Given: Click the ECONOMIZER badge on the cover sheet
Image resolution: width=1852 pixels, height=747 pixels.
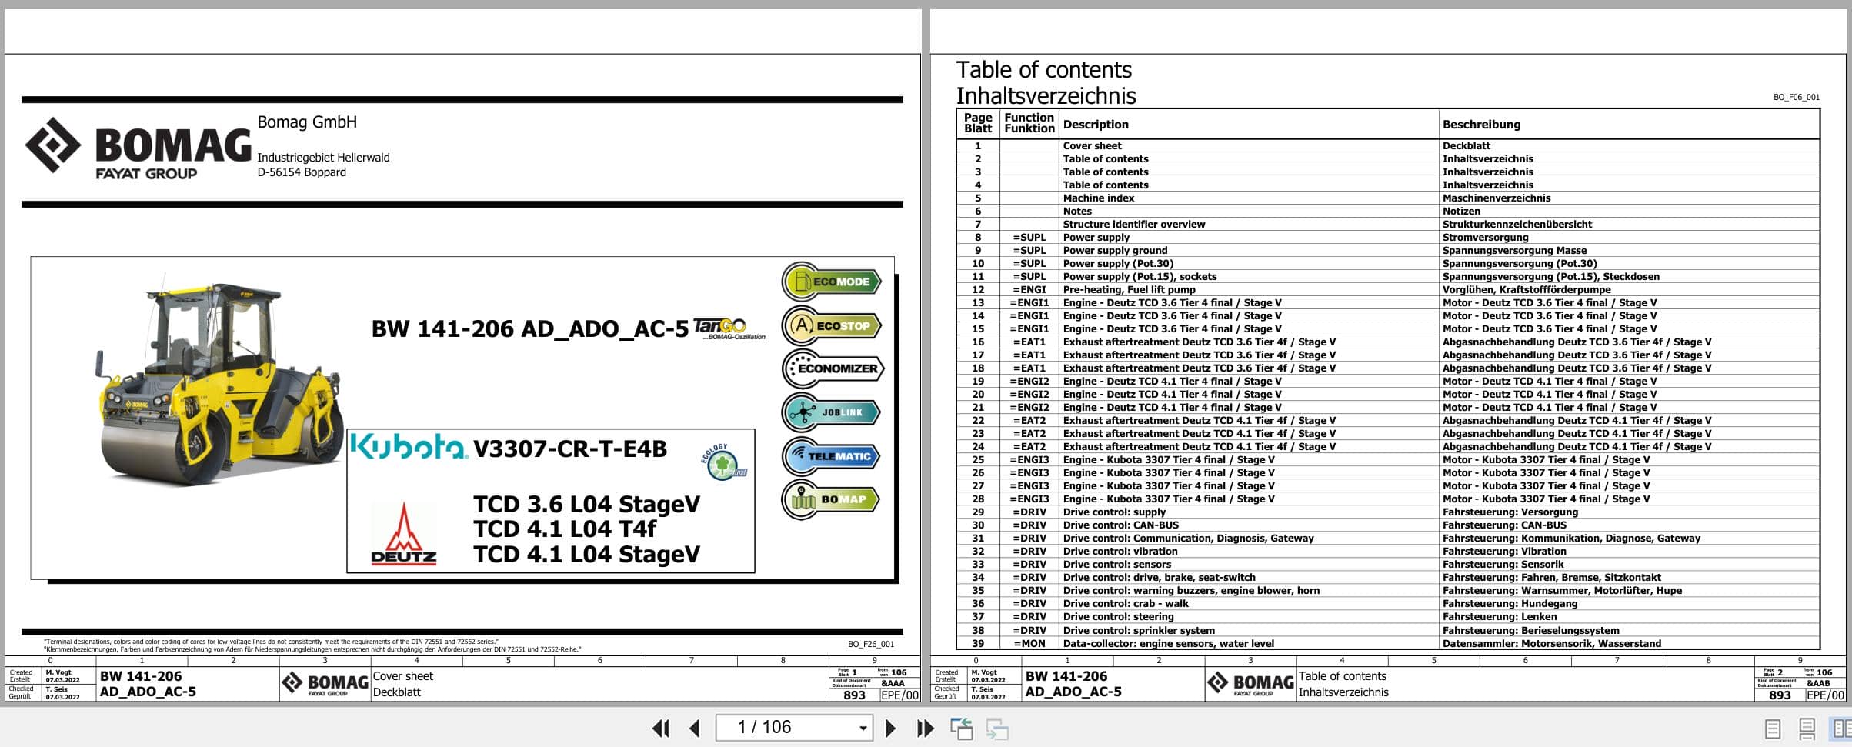Looking at the screenshot, I should (x=831, y=368).
